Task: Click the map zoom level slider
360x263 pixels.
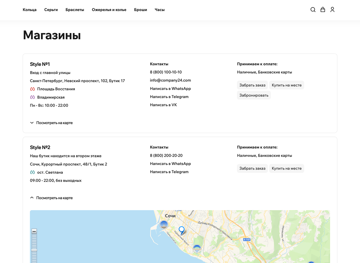Action: coord(34,250)
